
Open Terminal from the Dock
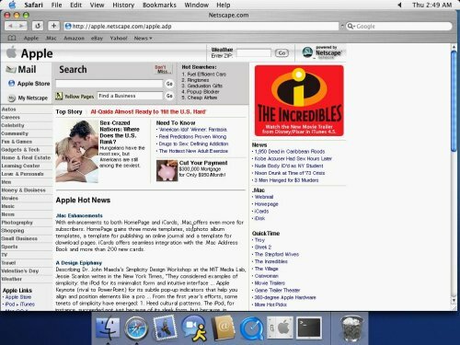point(309,328)
